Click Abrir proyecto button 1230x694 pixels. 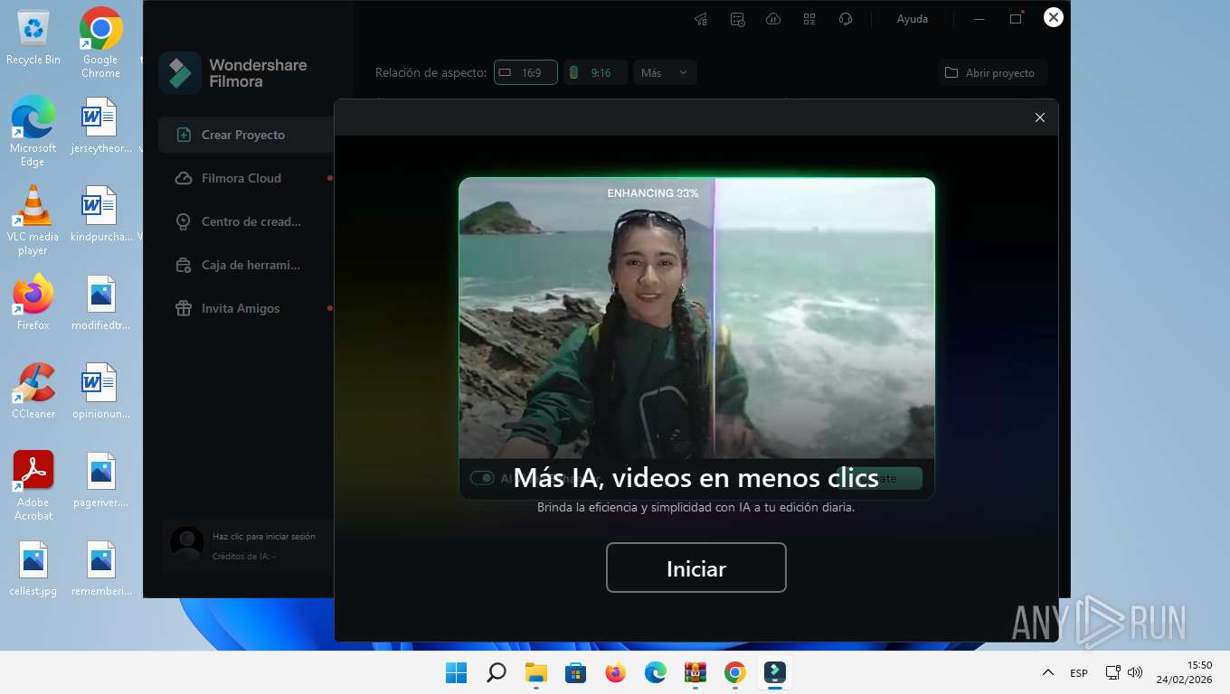point(992,72)
